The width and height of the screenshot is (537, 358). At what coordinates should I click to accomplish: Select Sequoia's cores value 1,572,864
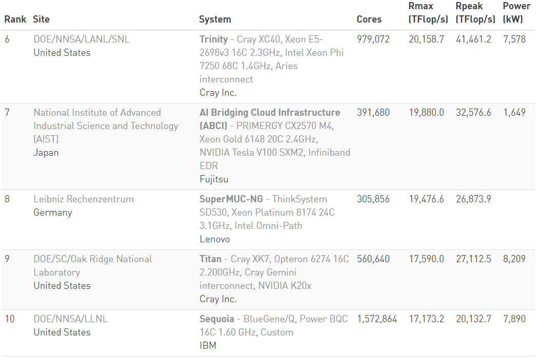pyautogui.click(x=377, y=319)
